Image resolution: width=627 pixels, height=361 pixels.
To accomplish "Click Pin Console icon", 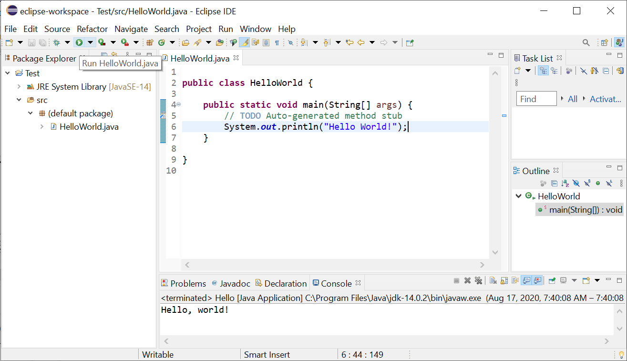I will tap(552, 281).
